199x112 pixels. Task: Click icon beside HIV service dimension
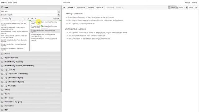point(2,98)
